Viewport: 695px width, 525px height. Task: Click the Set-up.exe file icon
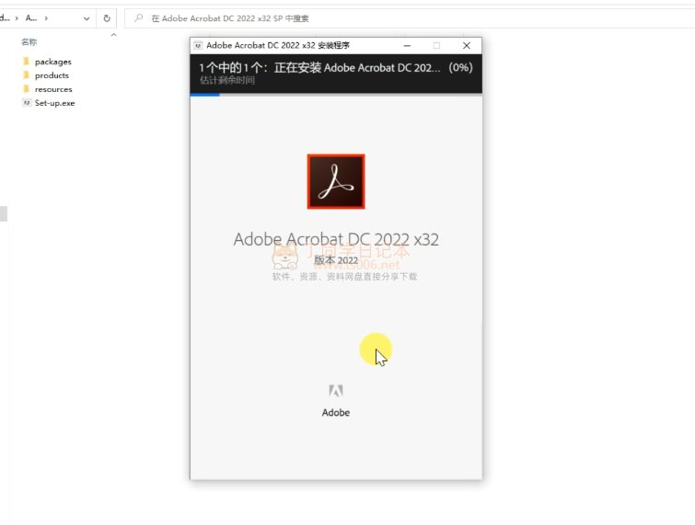coord(27,103)
